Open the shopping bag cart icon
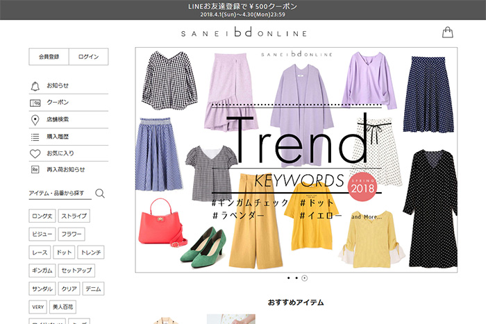 (447, 32)
